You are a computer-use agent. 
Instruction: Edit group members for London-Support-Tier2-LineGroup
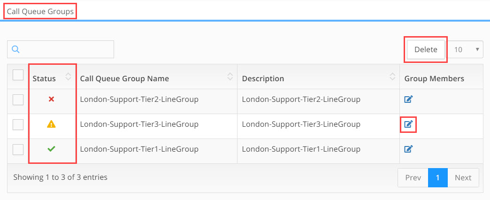pyautogui.click(x=409, y=100)
